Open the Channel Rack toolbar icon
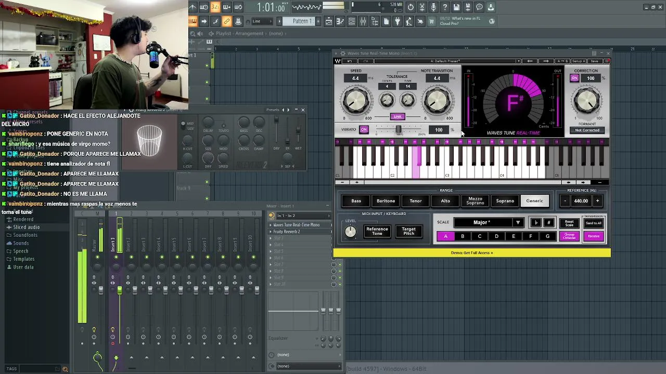 click(x=352, y=21)
